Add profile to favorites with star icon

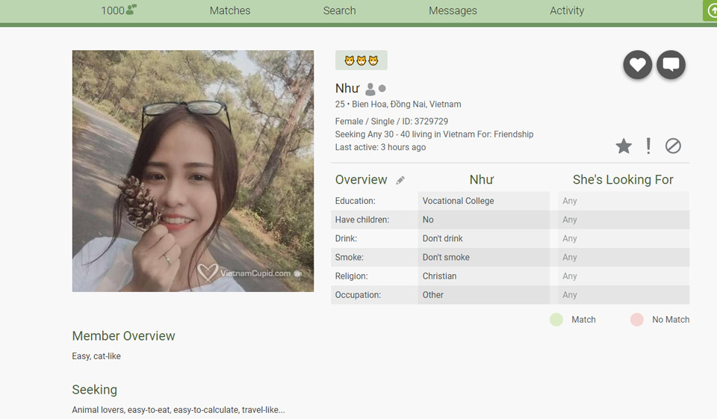tap(624, 146)
